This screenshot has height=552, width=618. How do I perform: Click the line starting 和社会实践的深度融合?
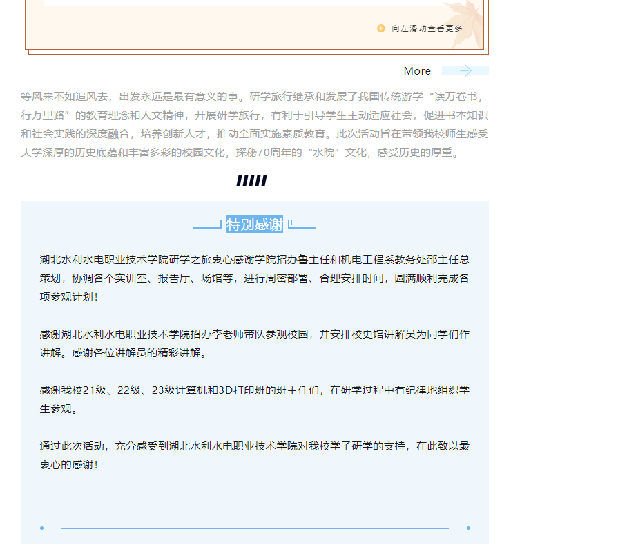click(255, 134)
